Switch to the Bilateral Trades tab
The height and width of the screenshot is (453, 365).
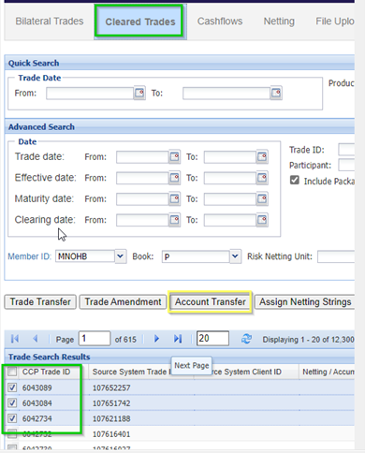point(50,22)
